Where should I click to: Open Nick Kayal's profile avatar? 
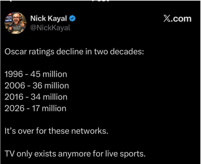tap(16, 23)
